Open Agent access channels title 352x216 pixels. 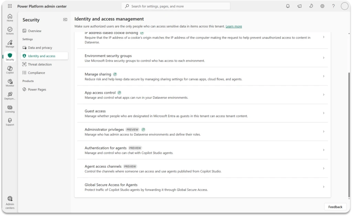103,166
